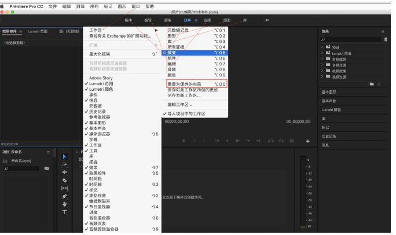Open the Project panel hamburger menu

tap(48, 152)
